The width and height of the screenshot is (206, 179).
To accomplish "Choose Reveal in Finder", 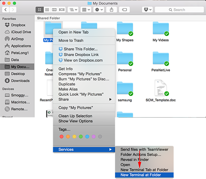I will tap(144, 160).
